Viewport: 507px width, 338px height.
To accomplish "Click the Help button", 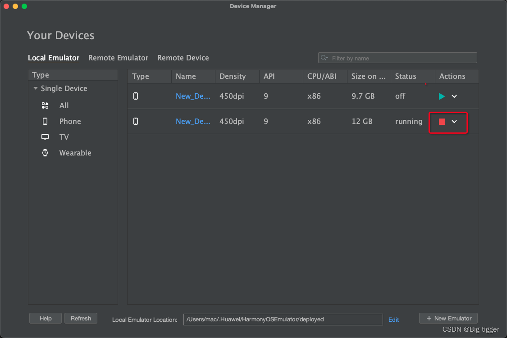I will pyautogui.click(x=45, y=318).
